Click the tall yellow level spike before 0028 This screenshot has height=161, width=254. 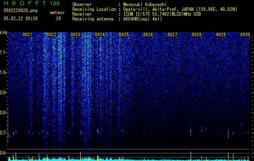point(191,156)
